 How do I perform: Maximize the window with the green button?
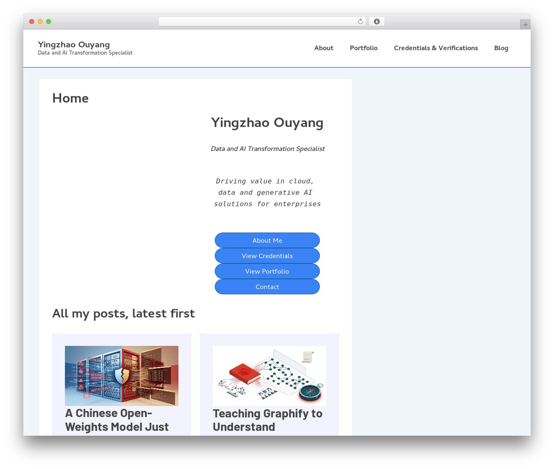[48, 22]
